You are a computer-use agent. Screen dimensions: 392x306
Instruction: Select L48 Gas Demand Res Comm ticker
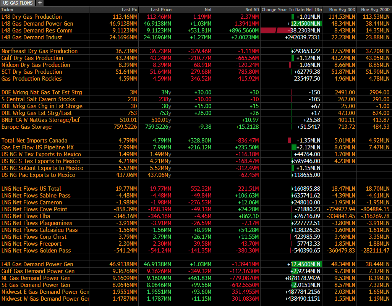coord(37,31)
